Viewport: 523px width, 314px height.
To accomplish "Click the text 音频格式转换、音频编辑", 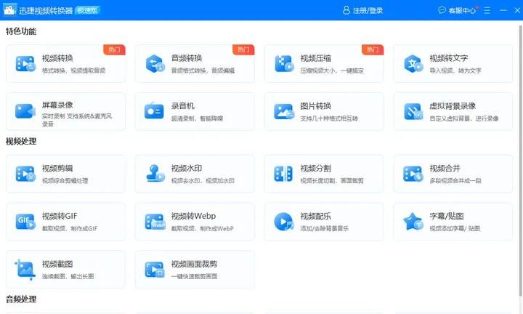I will (x=203, y=71).
